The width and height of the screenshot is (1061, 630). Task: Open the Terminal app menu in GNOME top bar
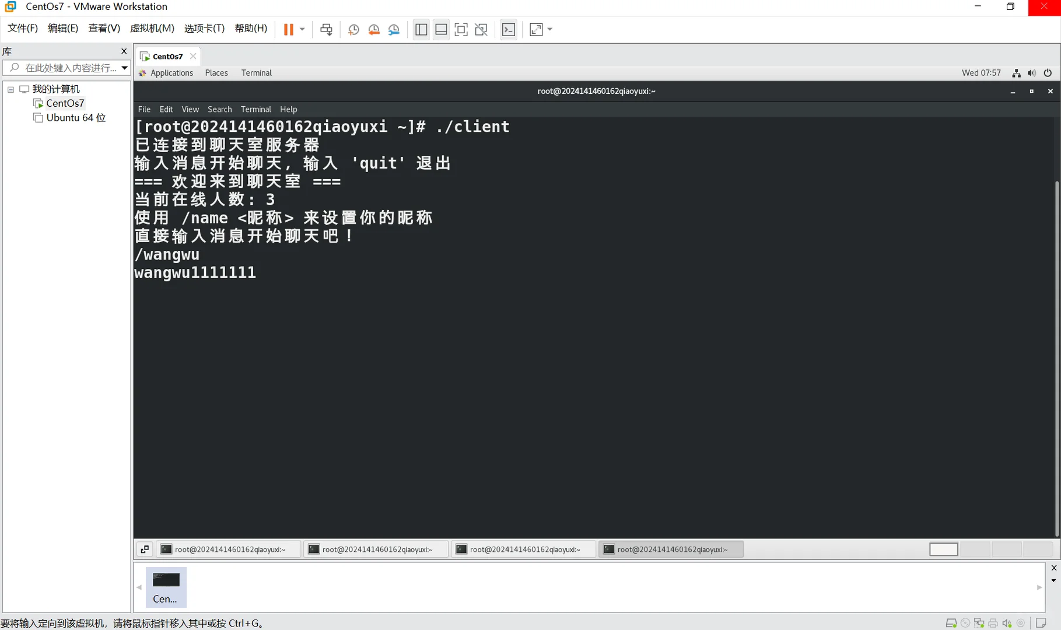click(x=257, y=73)
